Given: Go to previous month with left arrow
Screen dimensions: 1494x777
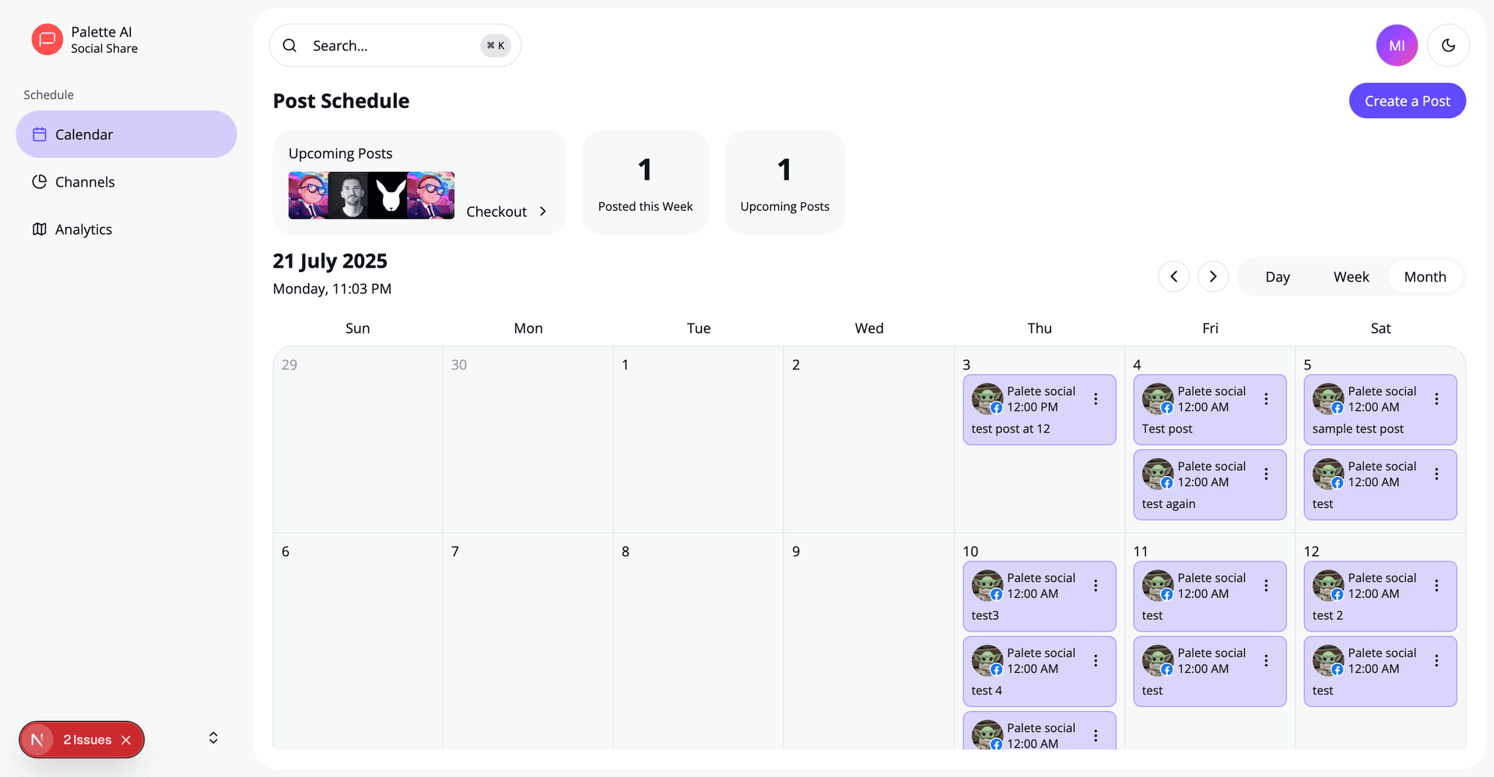Looking at the screenshot, I should point(1173,276).
